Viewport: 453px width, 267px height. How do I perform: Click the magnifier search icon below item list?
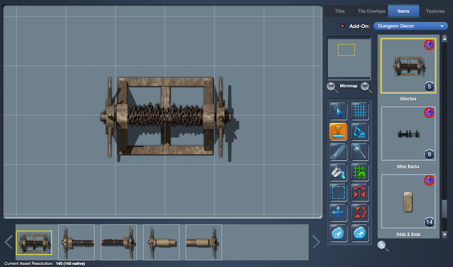[383, 246]
